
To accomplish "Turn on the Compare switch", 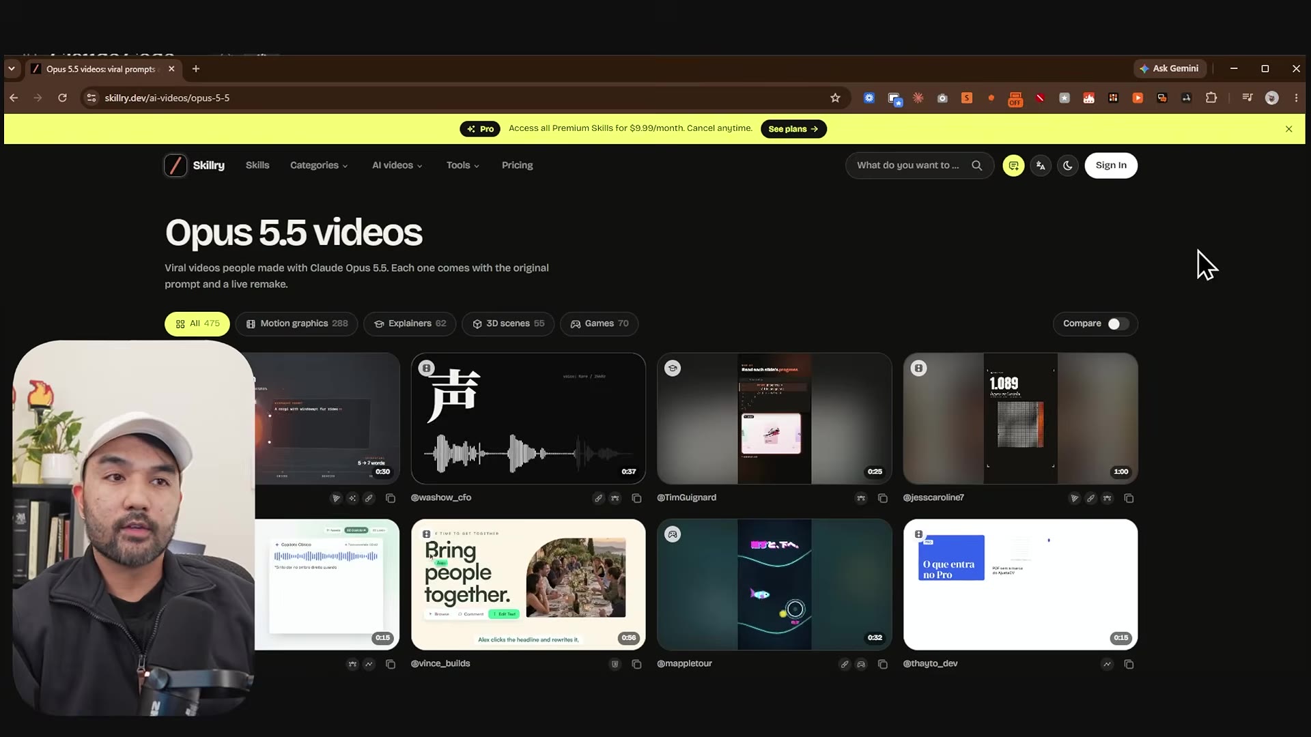I will [1118, 323].
